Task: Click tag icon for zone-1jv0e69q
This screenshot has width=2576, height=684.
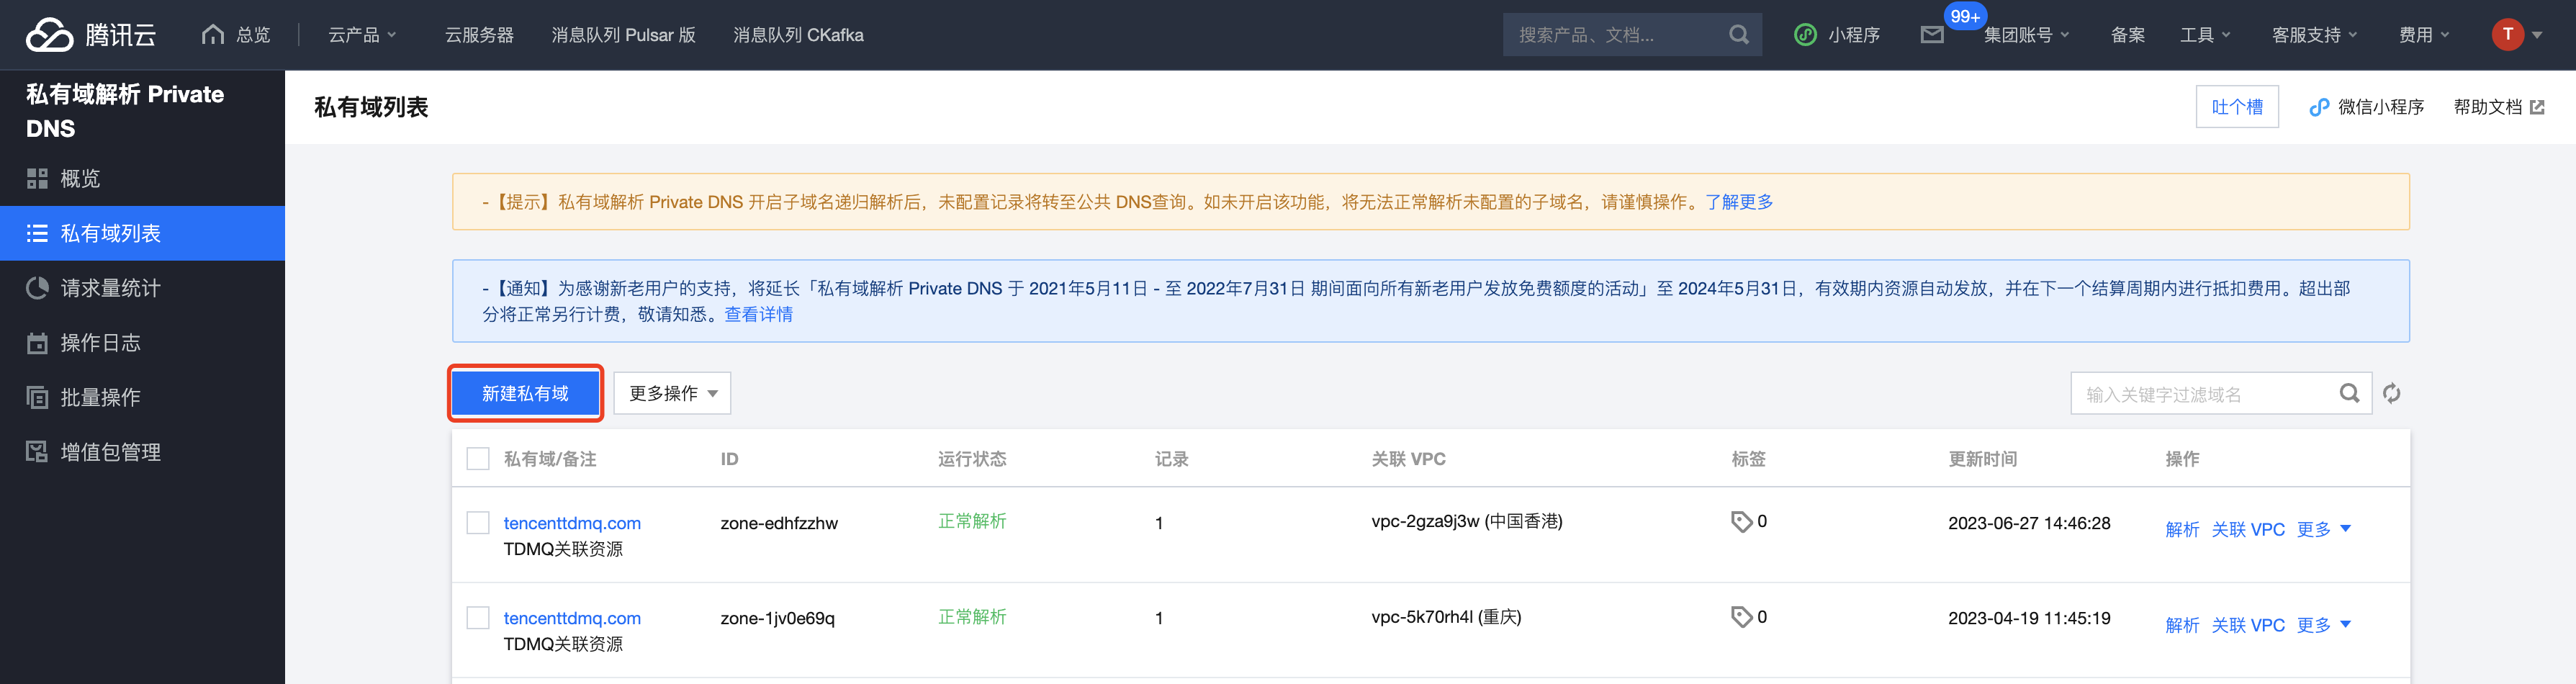Action: [1741, 617]
